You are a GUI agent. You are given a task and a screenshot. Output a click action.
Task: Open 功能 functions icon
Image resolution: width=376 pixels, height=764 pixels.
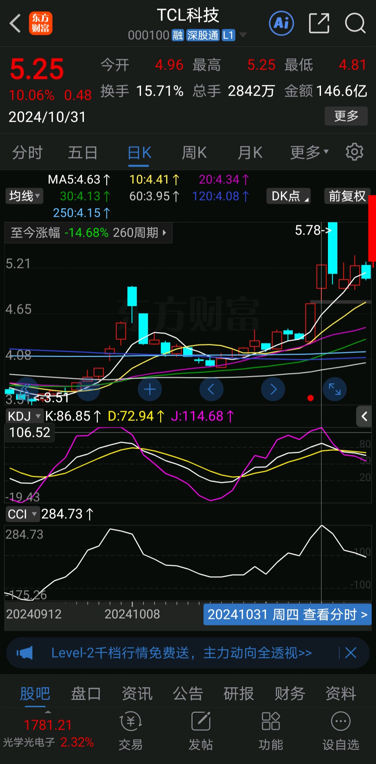point(271,731)
